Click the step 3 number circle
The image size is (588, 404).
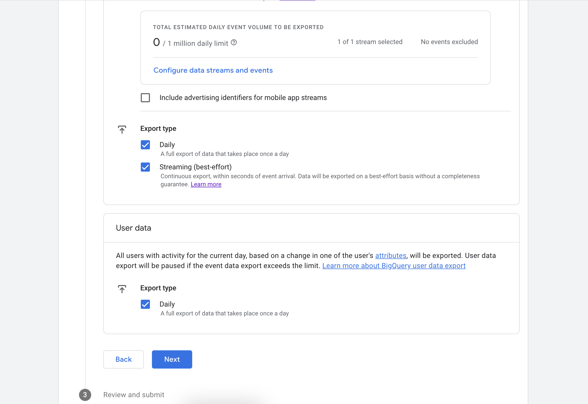85,395
